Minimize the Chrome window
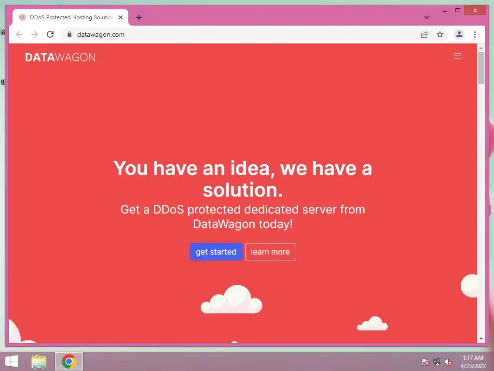 (x=444, y=11)
